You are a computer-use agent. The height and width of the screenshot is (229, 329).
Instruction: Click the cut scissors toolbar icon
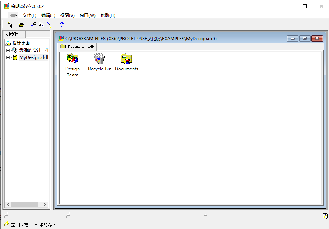(33, 24)
